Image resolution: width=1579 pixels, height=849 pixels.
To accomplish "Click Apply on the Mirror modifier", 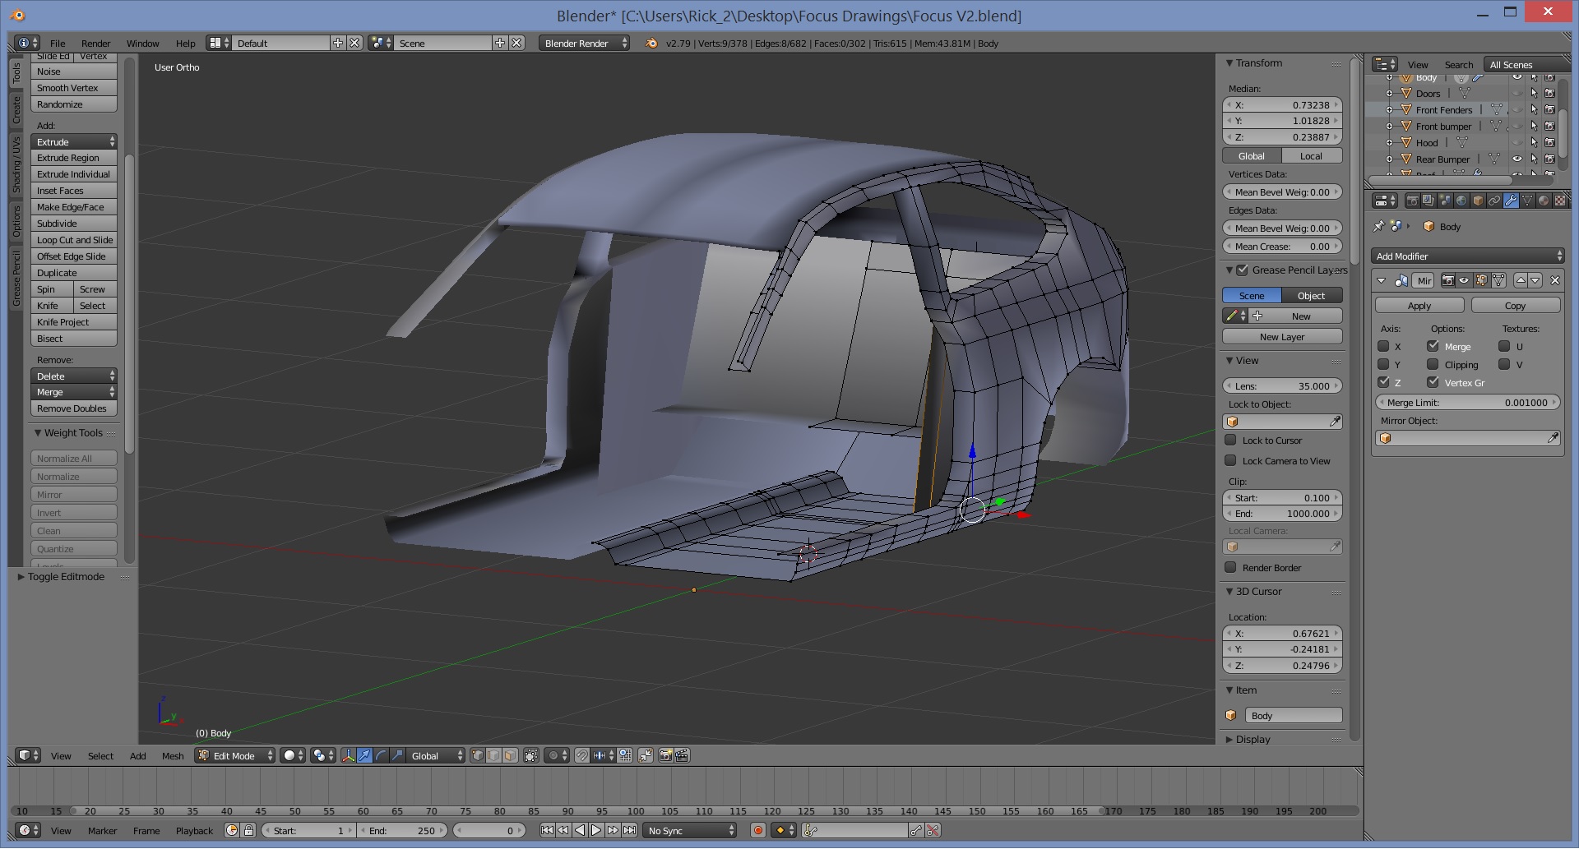I will [x=1419, y=305].
